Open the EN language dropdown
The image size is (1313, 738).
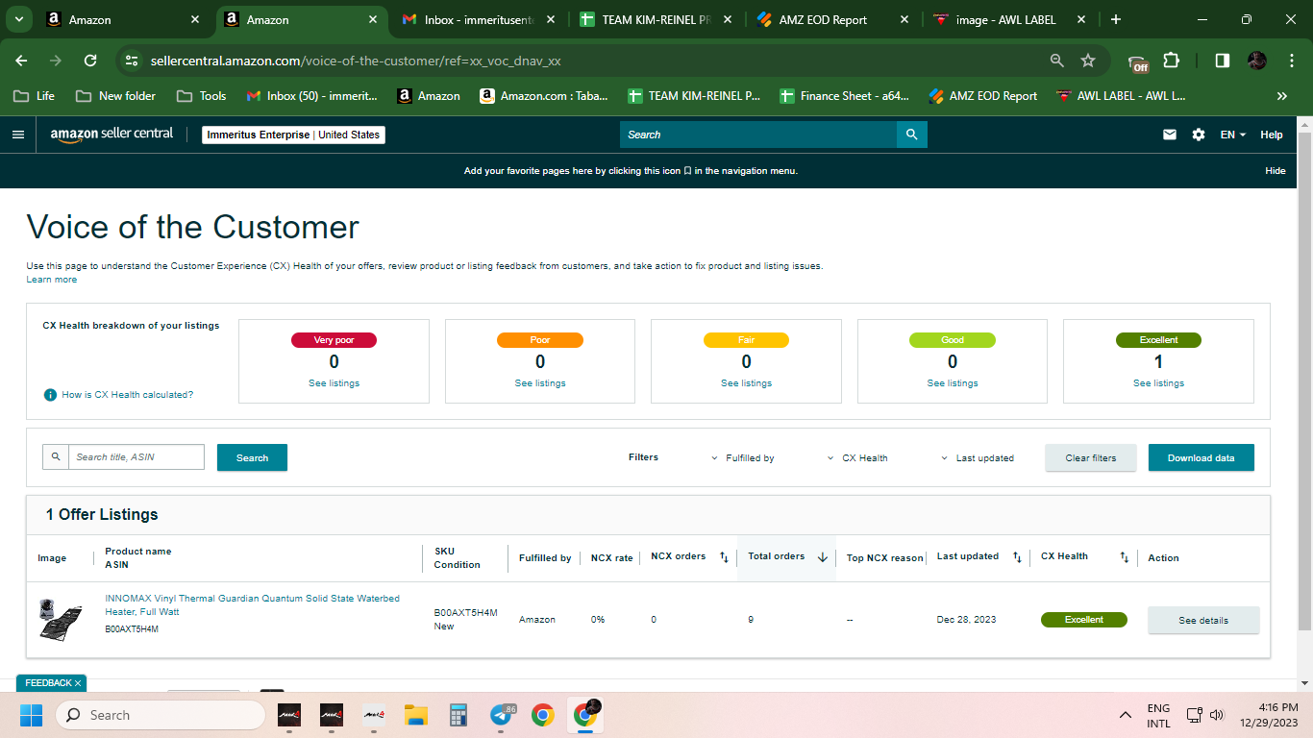coord(1233,135)
